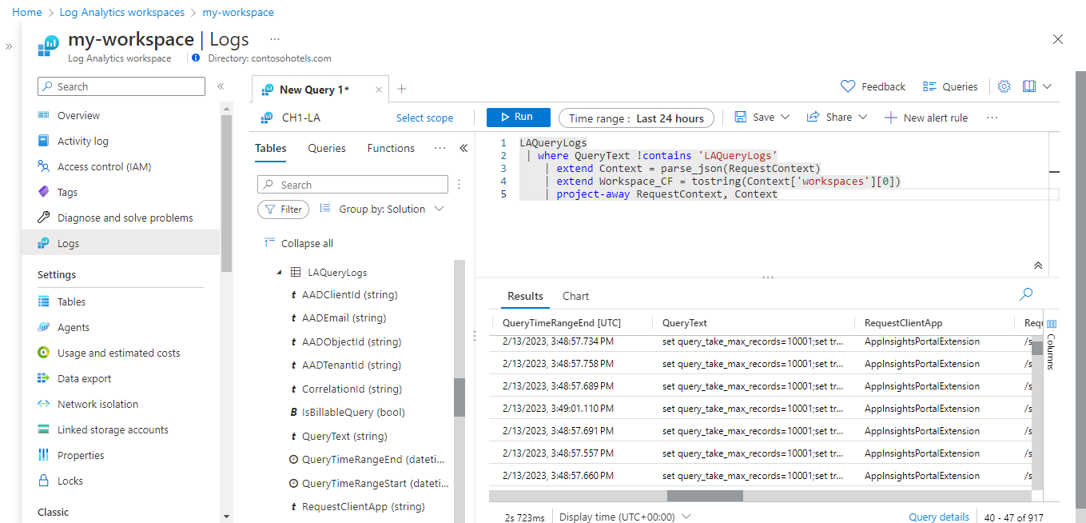
Task: Click the Feedback heart button
Action: [x=873, y=86]
